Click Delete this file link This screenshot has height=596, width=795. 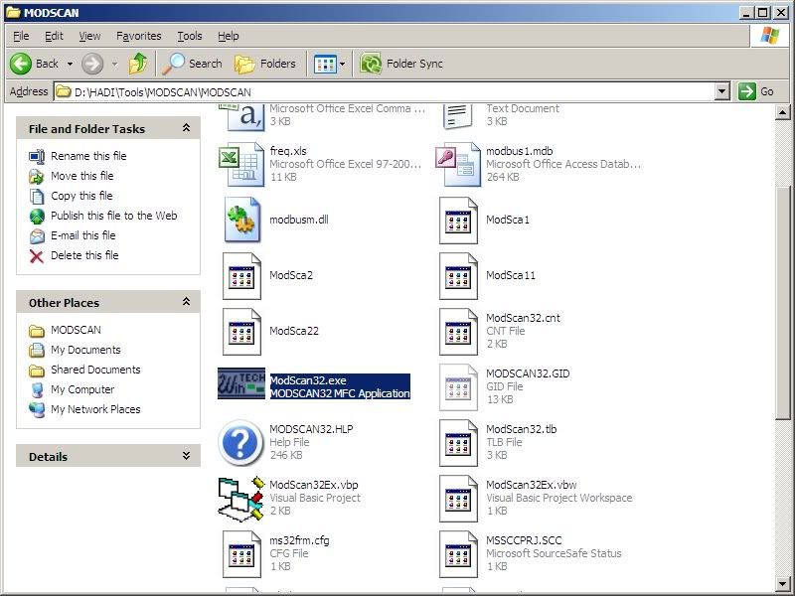pos(84,255)
